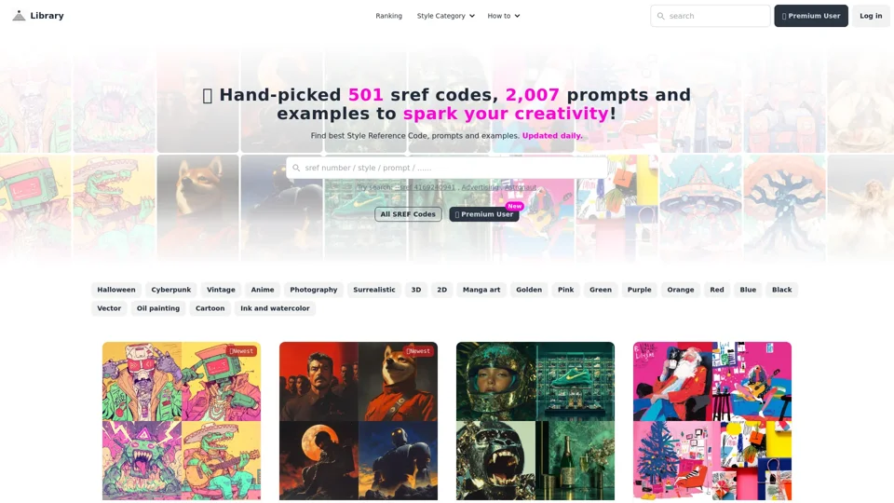Click the All SREF Codes button
This screenshot has height=503, width=894.
pyautogui.click(x=408, y=214)
